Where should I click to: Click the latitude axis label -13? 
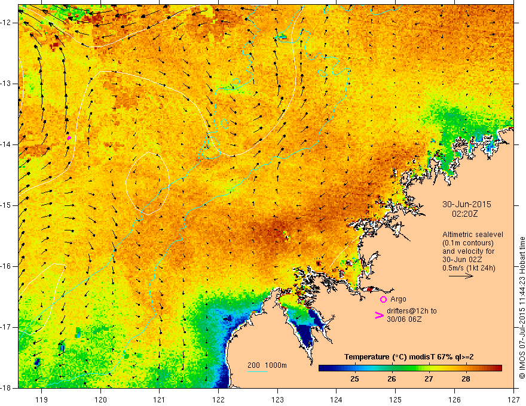click(x=6, y=84)
